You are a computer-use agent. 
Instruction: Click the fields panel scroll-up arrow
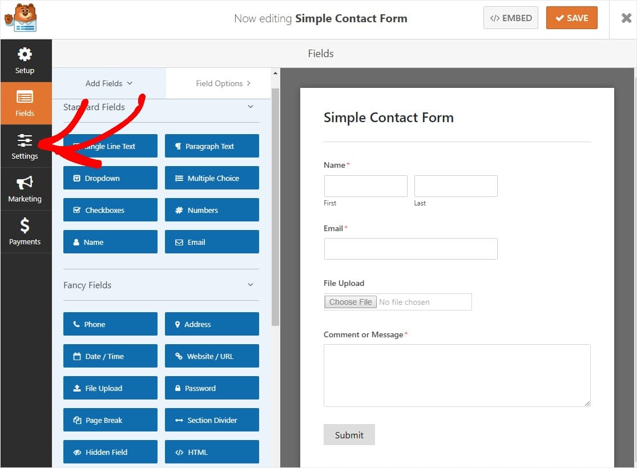click(275, 73)
